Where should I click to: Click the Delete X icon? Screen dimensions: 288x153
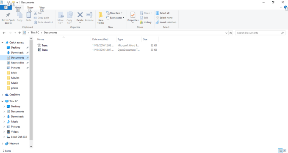click(x=80, y=15)
